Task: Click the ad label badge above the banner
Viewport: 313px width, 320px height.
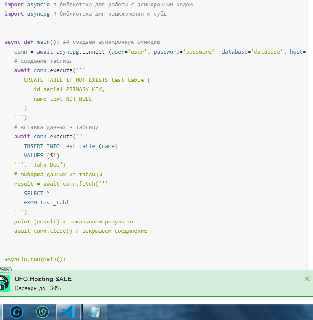Action: click(5, 269)
